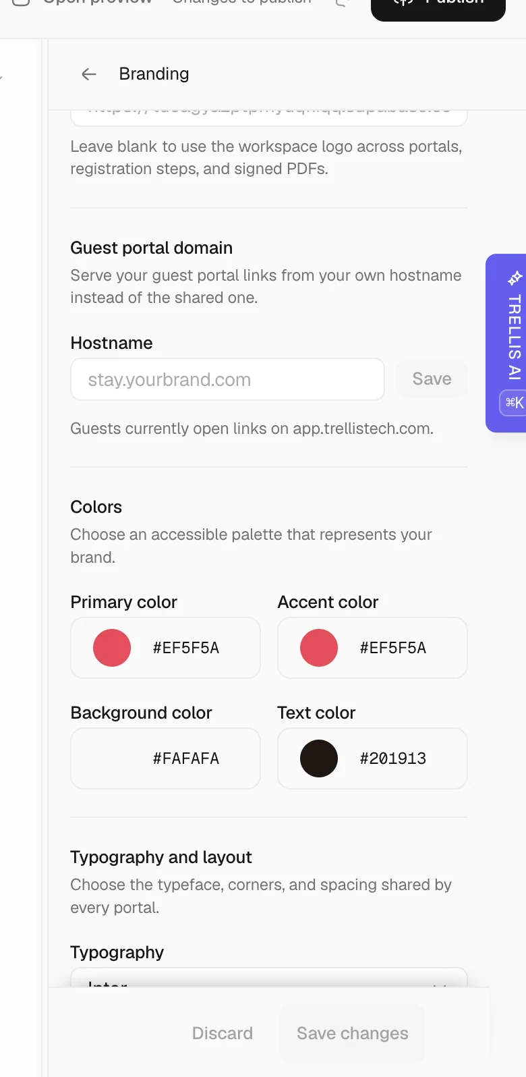Edit the Background color #FAFAFA field
526x1077 pixels.
tap(165, 758)
